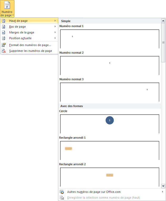Viewport: 166px width, 201px height.
Task: Click the Bas de page icon
Action: point(3,27)
